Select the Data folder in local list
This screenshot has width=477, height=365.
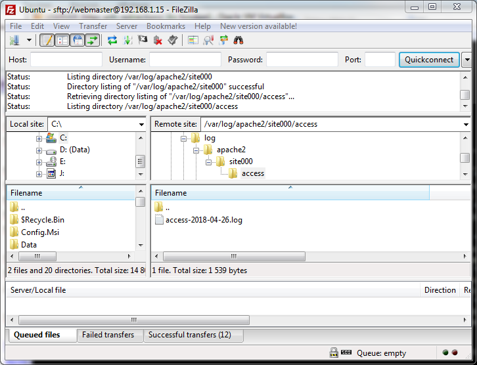pos(29,245)
